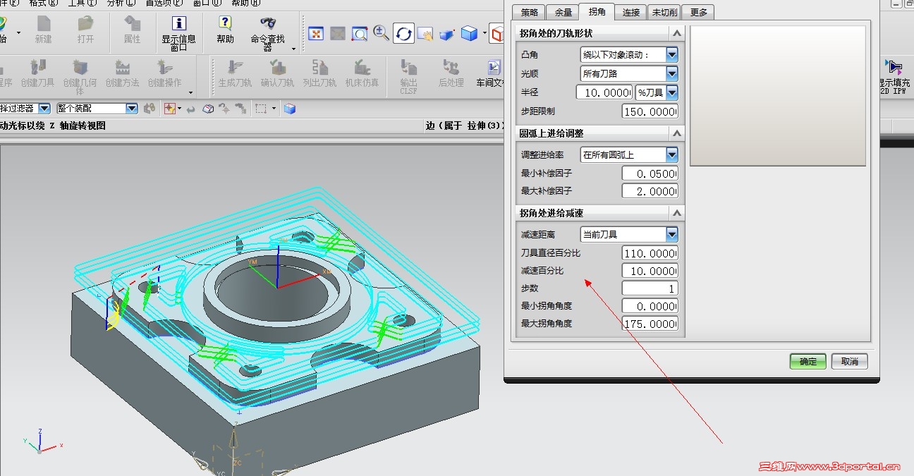Collapse the 拐角处进给减速 section
Screen dimensions: 914x476
(676, 213)
